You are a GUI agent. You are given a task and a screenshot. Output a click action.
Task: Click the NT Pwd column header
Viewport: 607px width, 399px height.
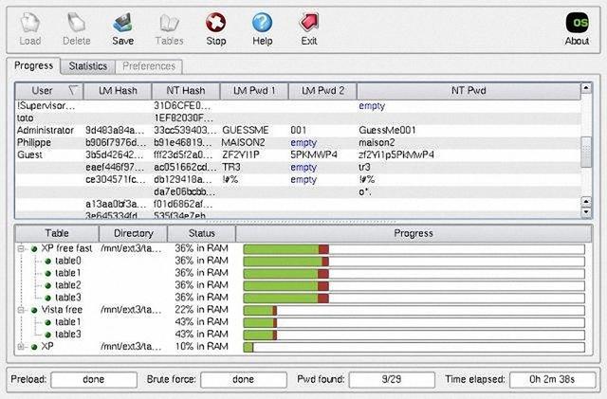coord(469,91)
